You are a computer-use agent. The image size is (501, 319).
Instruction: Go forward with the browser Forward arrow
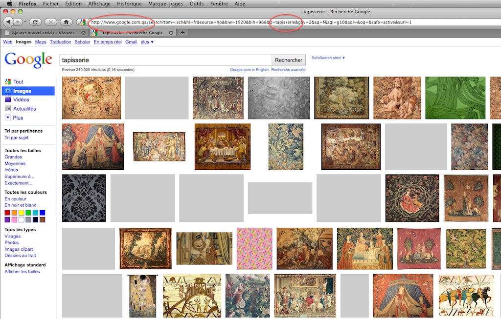point(18,22)
